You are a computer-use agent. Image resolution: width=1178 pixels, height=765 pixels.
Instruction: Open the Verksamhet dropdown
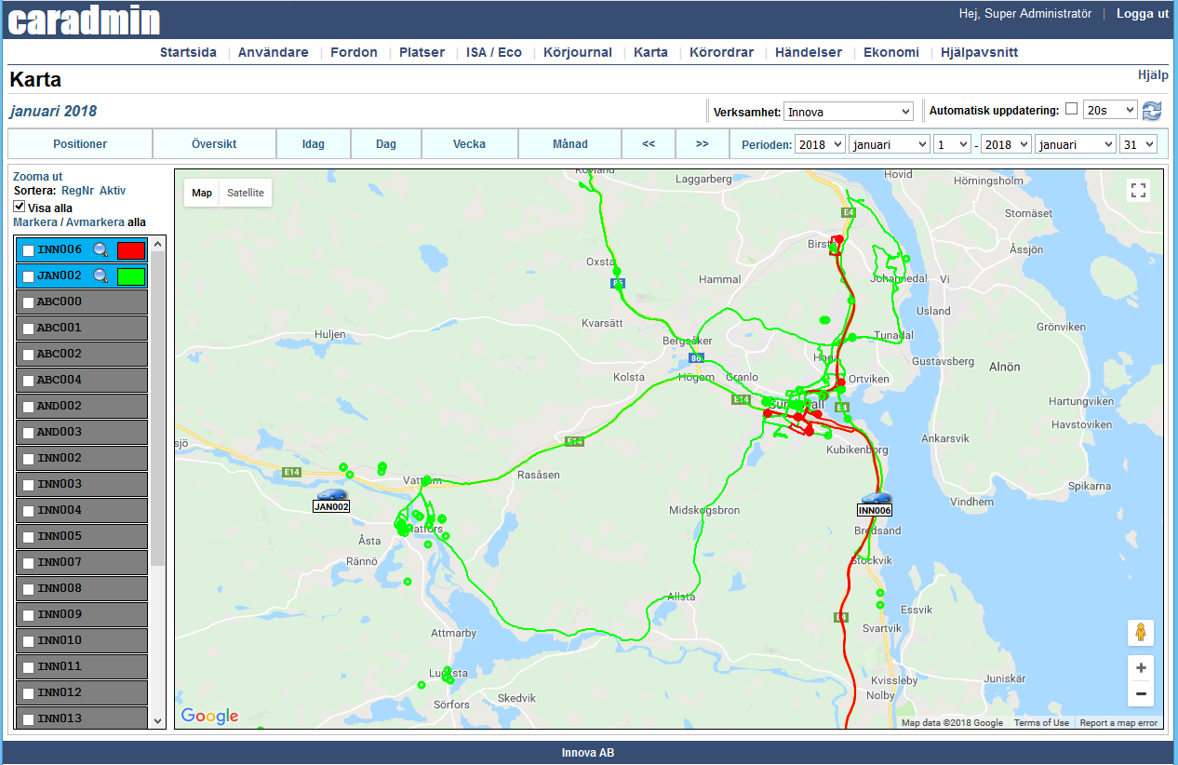[849, 112]
